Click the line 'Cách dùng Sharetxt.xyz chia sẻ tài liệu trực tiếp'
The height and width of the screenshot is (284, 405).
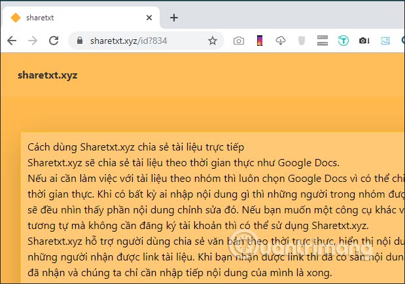tap(136, 147)
